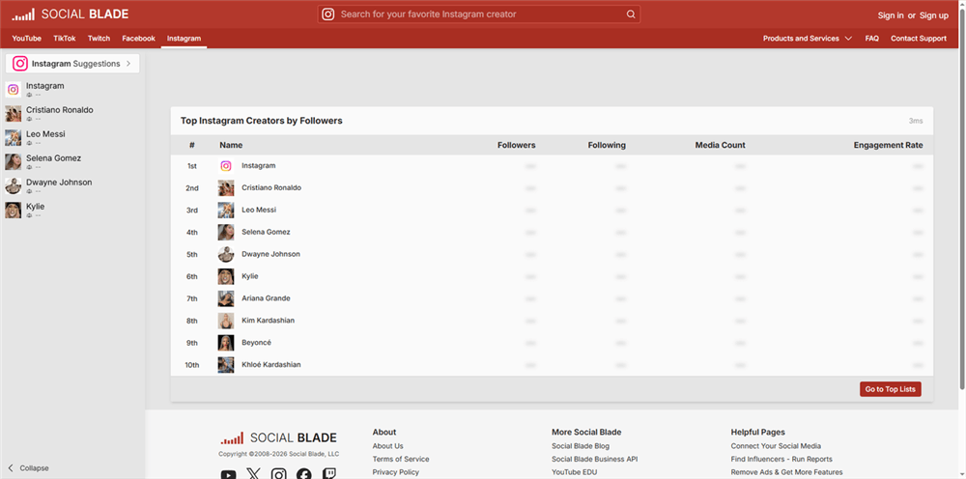Click the Go to Top Lists button

point(891,389)
